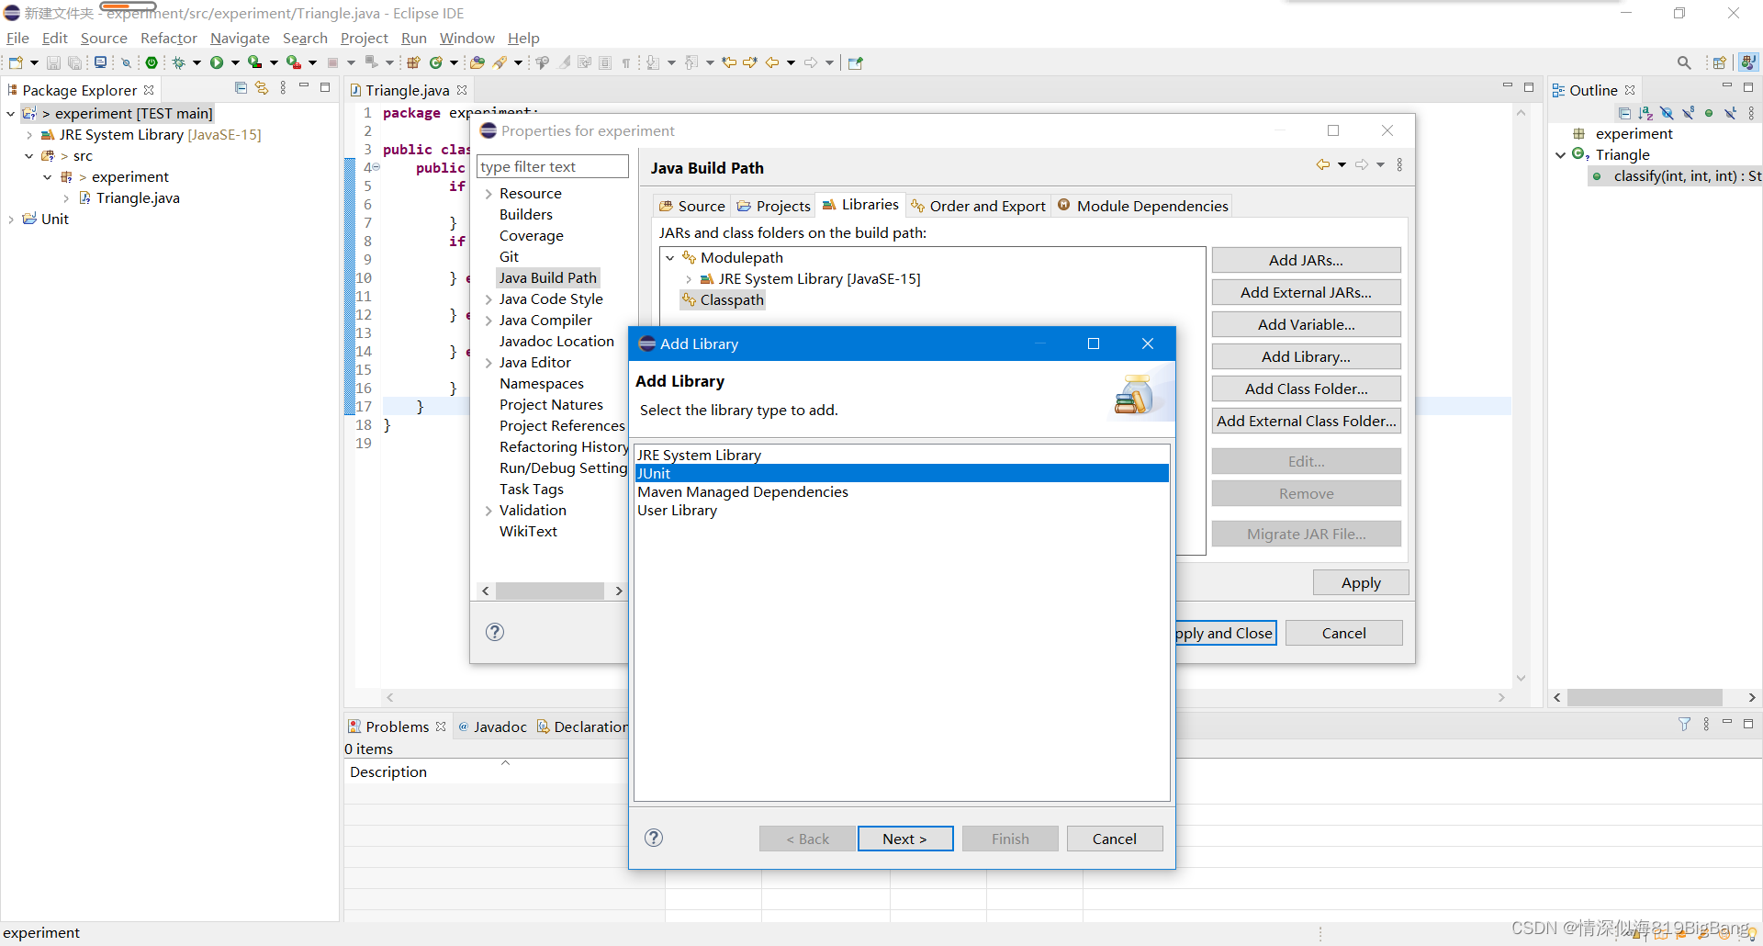This screenshot has width=1763, height=946.
Task: Click the New Java Package icon
Action: [413, 62]
